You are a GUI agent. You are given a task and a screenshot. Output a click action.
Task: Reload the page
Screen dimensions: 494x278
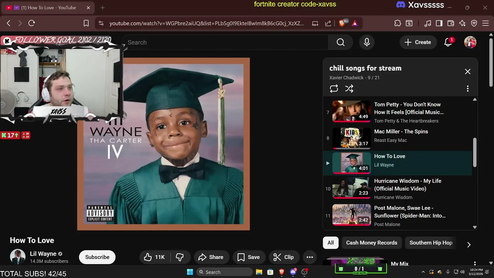32,23
